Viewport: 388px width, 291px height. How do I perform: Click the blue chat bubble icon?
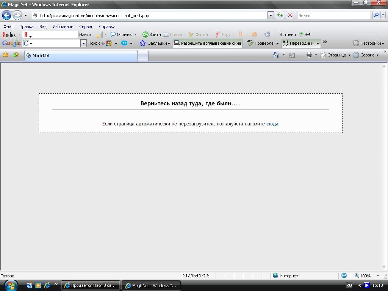point(124,43)
